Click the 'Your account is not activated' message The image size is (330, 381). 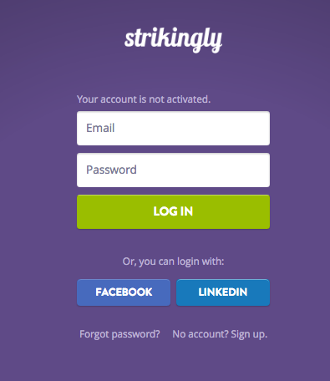click(144, 99)
